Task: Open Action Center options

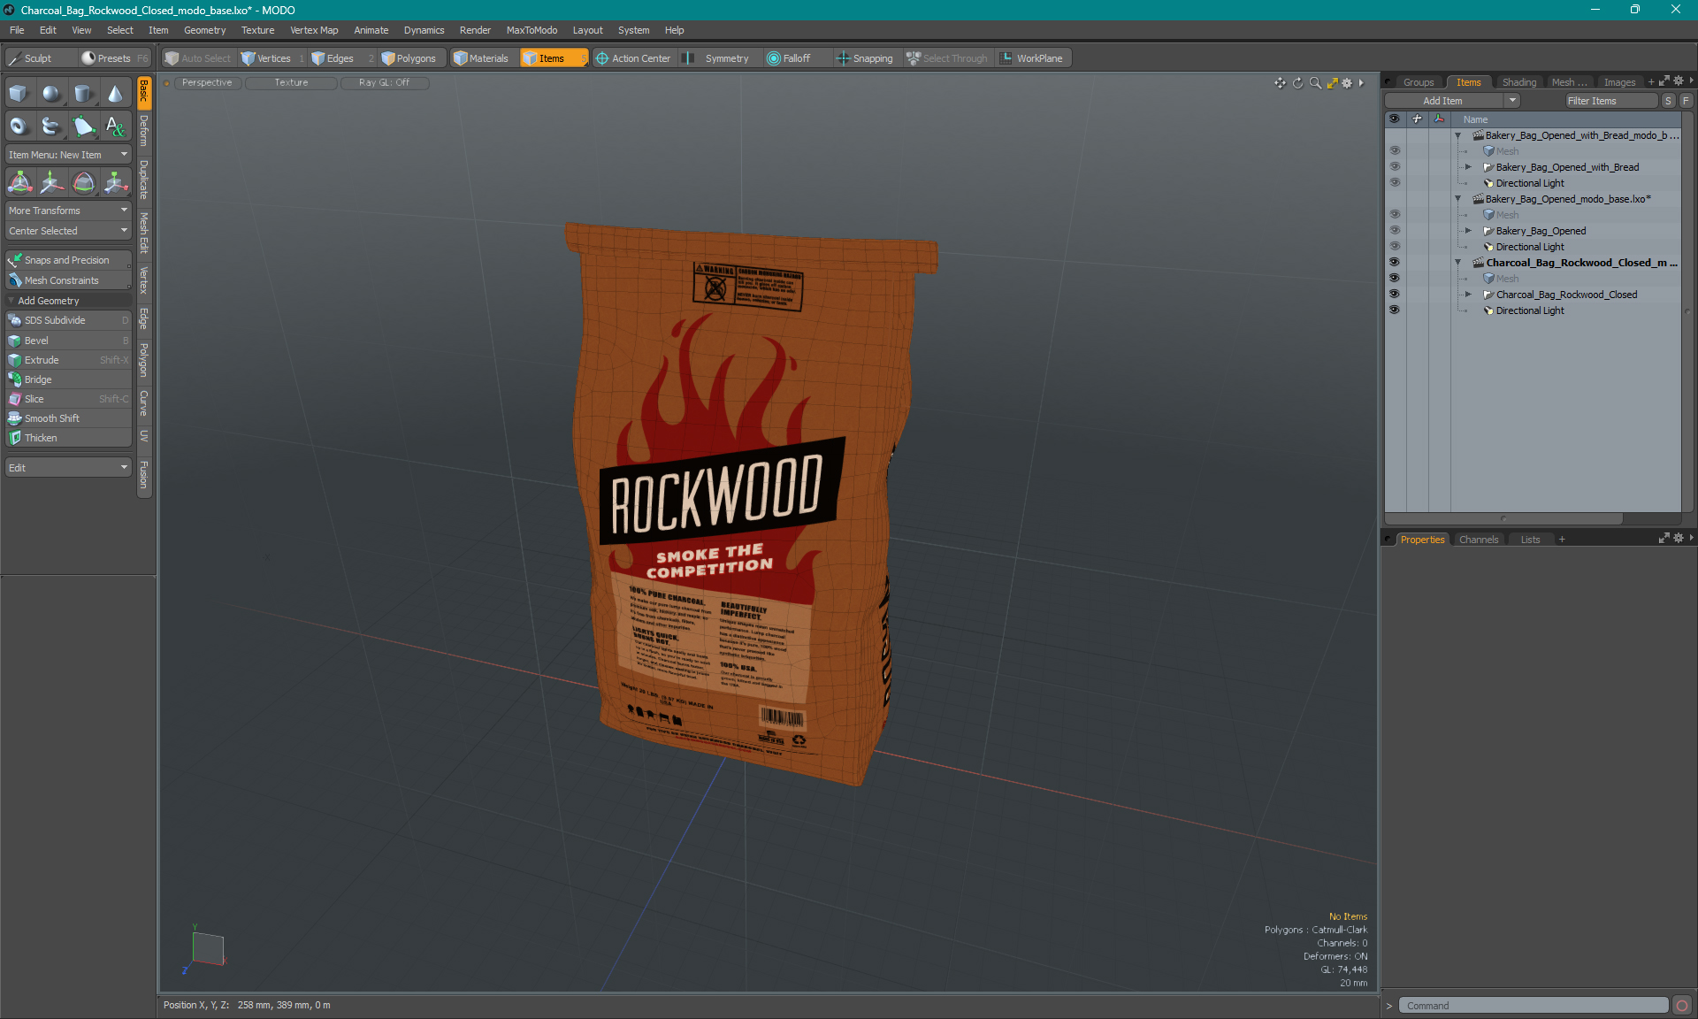Action: [634, 58]
